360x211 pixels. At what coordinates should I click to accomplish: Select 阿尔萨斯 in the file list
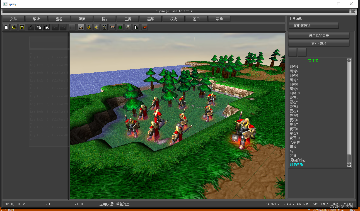(296, 165)
